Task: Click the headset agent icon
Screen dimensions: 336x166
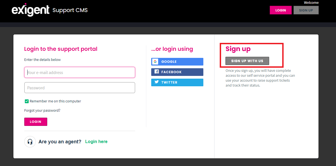Action: [30, 142]
